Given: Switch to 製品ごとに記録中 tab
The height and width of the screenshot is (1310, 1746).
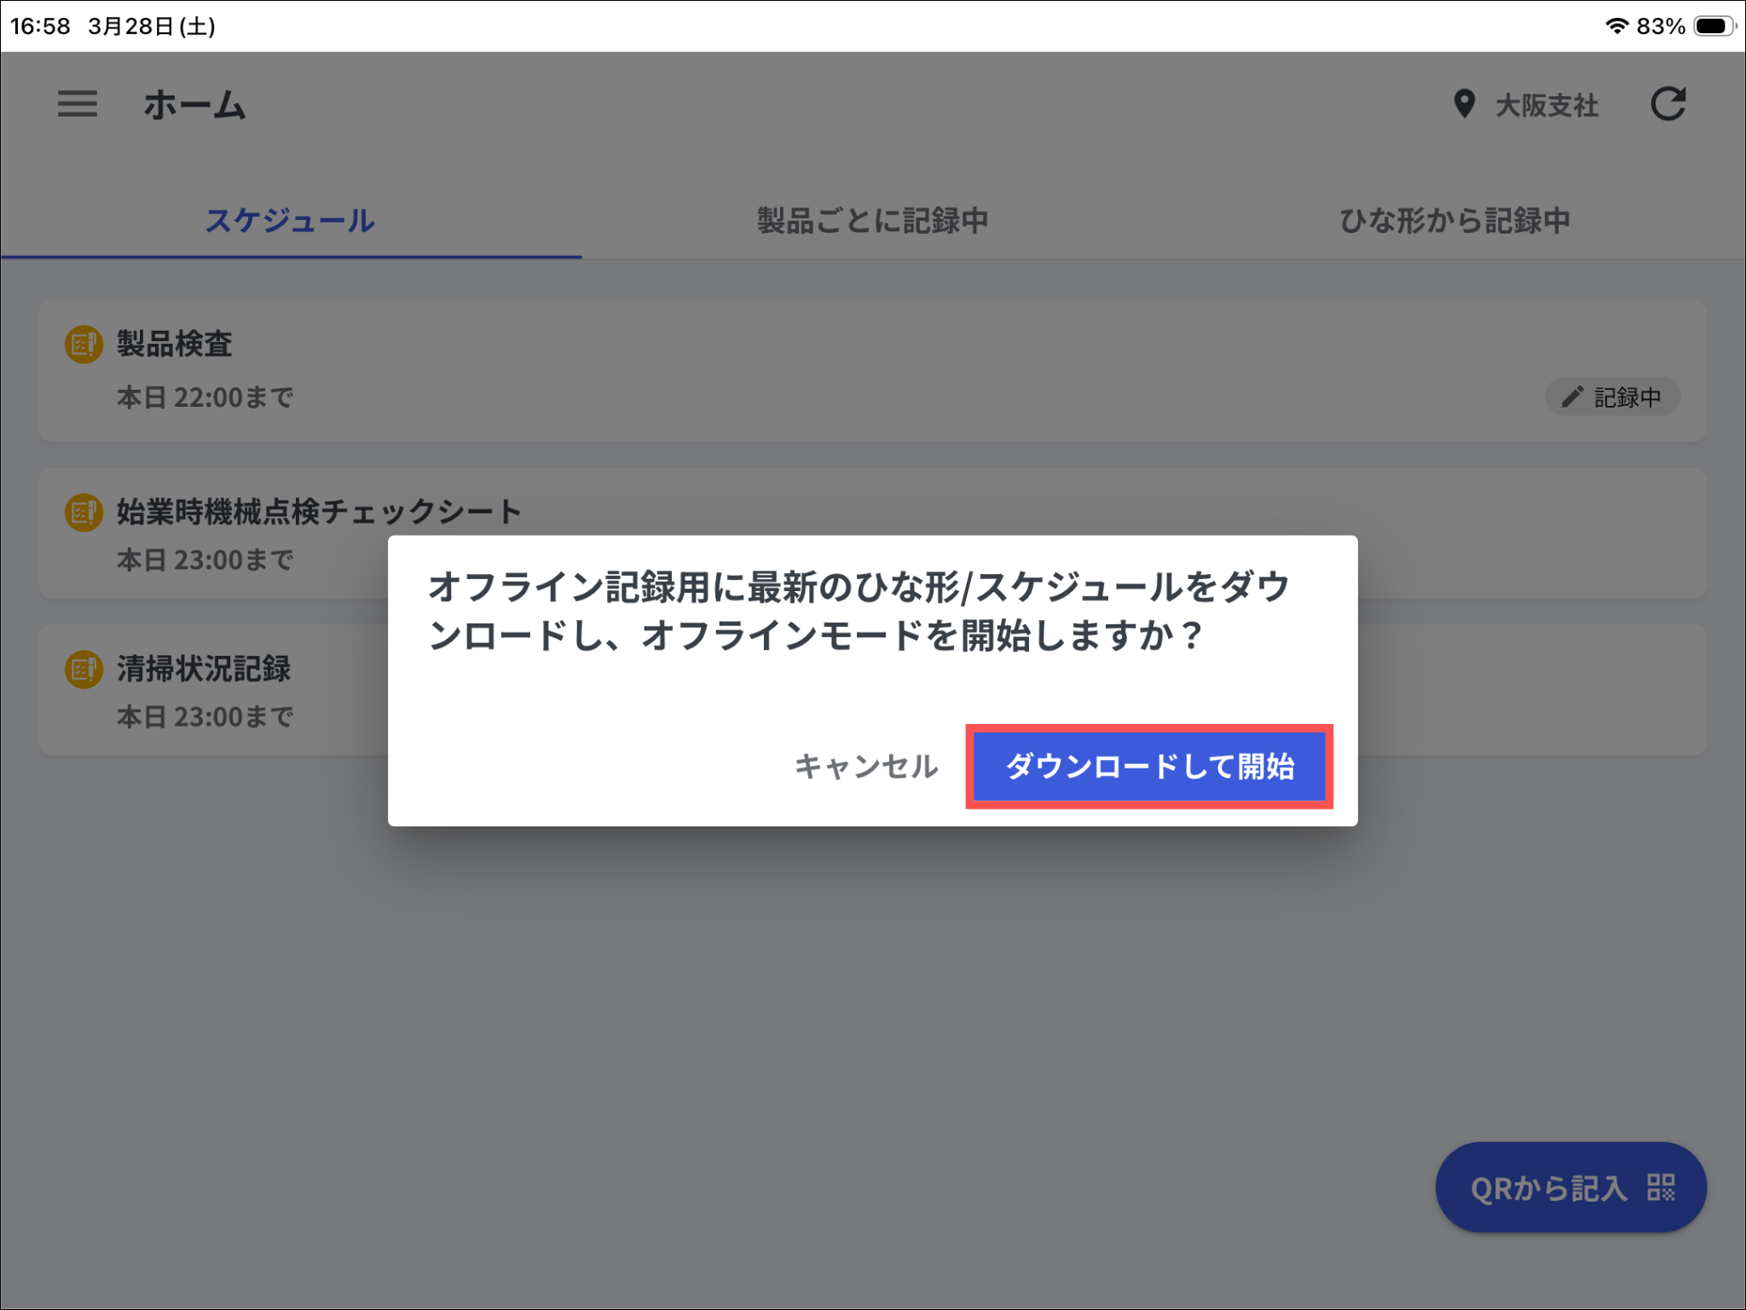Looking at the screenshot, I should click(872, 221).
